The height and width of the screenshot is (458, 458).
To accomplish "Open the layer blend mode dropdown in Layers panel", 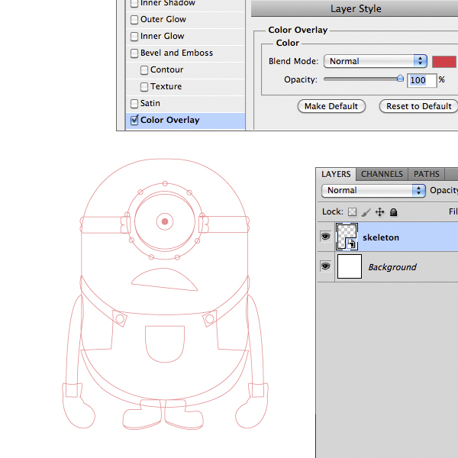I will click(x=373, y=190).
